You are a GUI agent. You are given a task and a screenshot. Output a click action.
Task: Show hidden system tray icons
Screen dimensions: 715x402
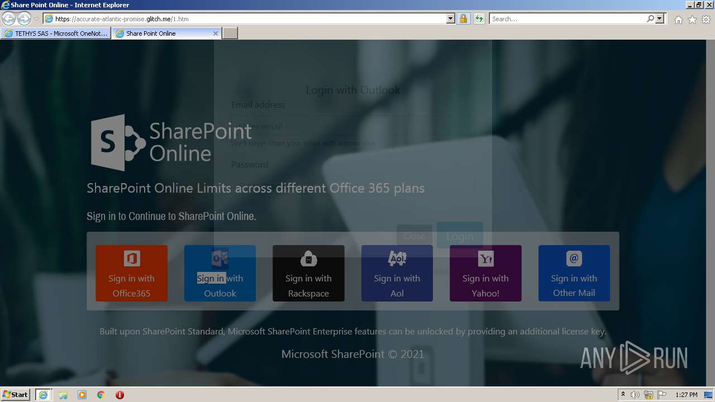pyautogui.click(x=623, y=395)
